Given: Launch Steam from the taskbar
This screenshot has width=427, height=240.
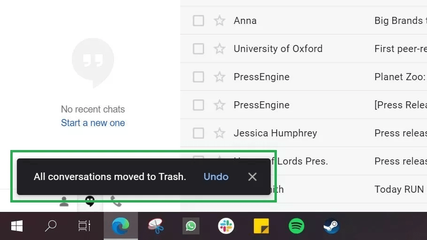Looking at the screenshot, I should 331,226.
